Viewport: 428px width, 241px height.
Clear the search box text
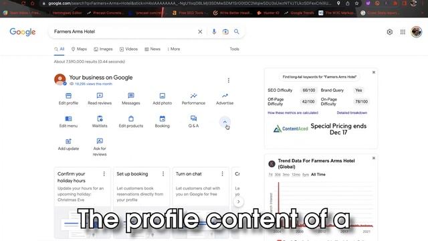pyautogui.click(x=200, y=31)
